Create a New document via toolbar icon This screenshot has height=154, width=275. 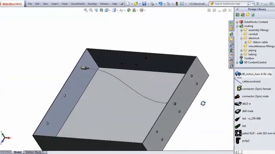pyautogui.click(x=128, y=3)
